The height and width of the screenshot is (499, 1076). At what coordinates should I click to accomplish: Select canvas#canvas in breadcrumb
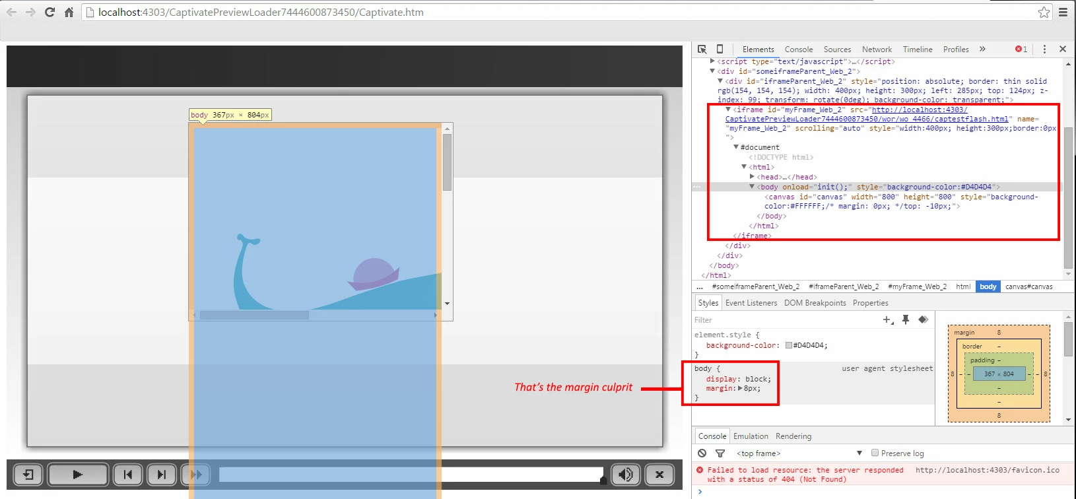tap(1028, 286)
